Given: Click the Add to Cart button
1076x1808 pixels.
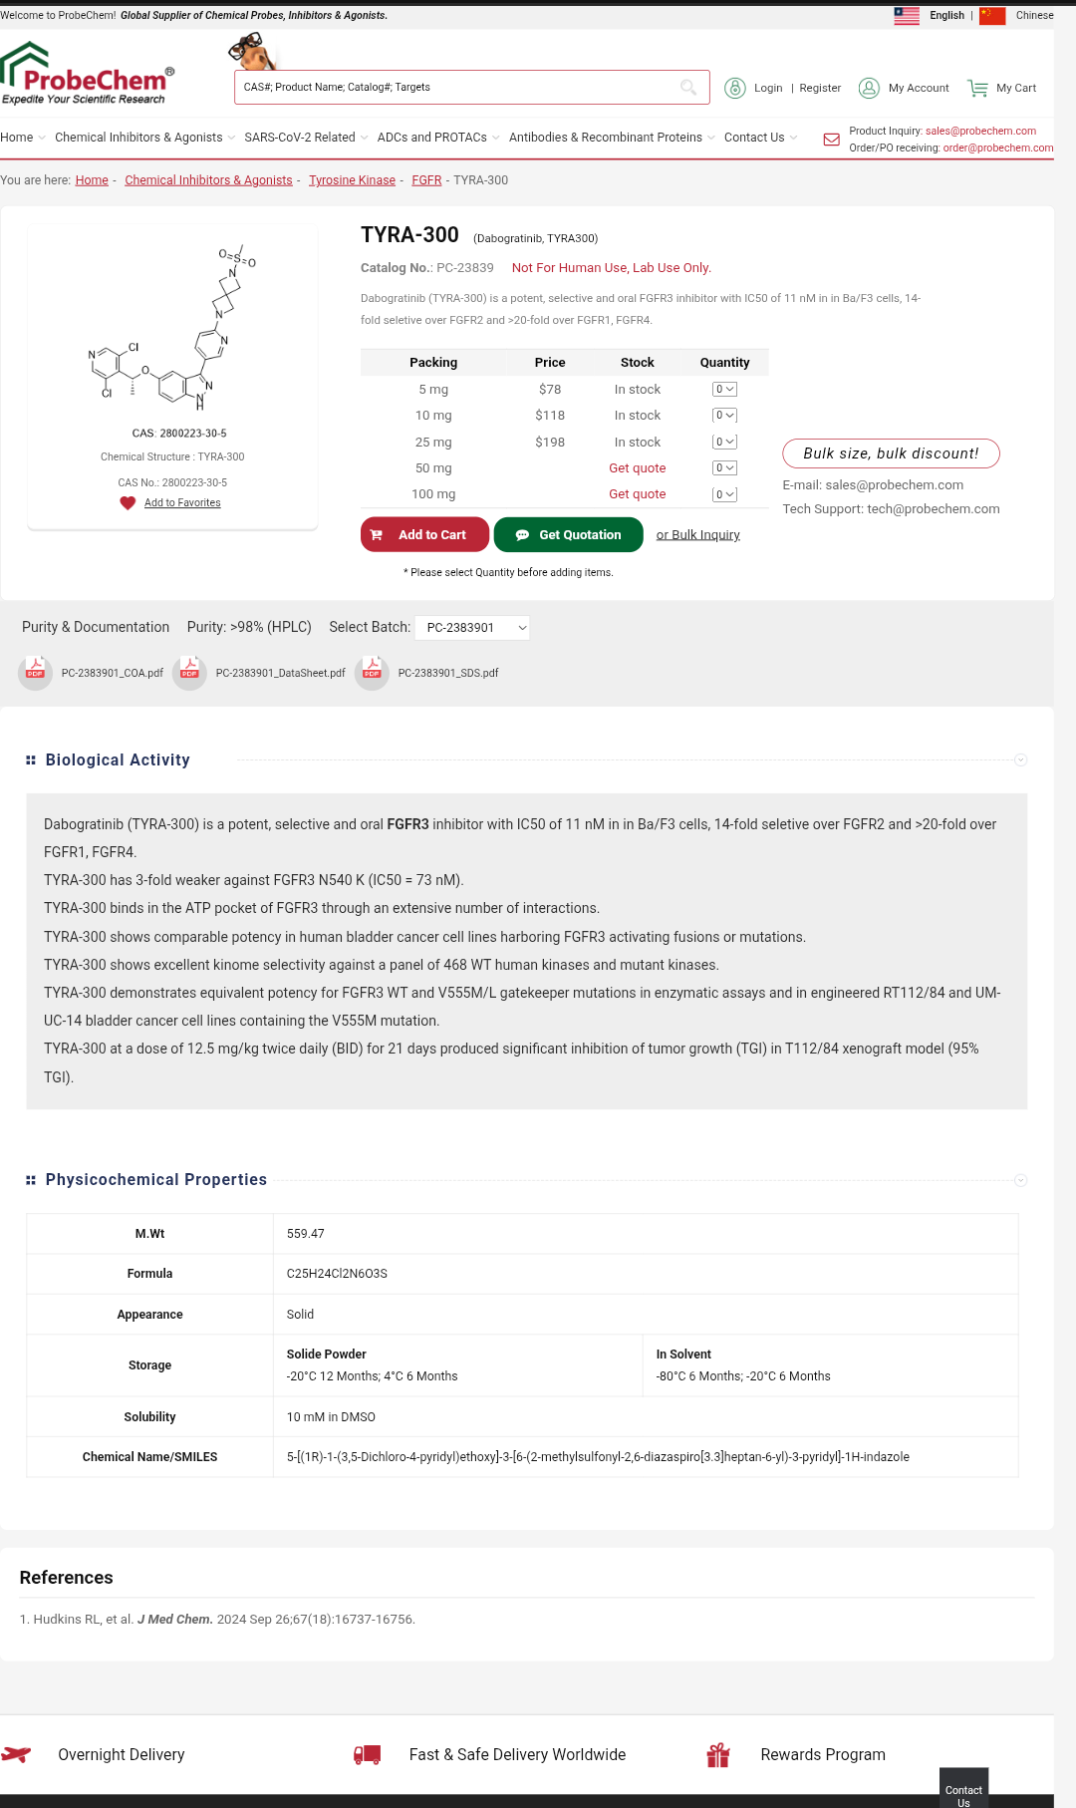Looking at the screenshot, I should pos(424,534).
